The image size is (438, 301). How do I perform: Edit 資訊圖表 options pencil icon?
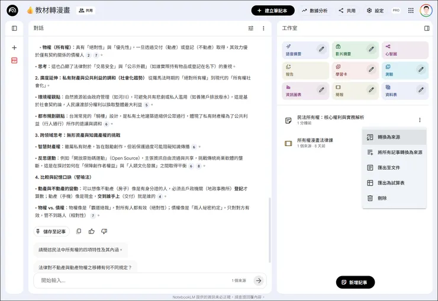point(321,89)
